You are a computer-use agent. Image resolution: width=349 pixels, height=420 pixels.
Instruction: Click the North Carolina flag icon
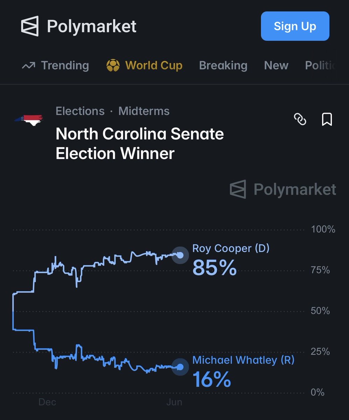point(29,120)
